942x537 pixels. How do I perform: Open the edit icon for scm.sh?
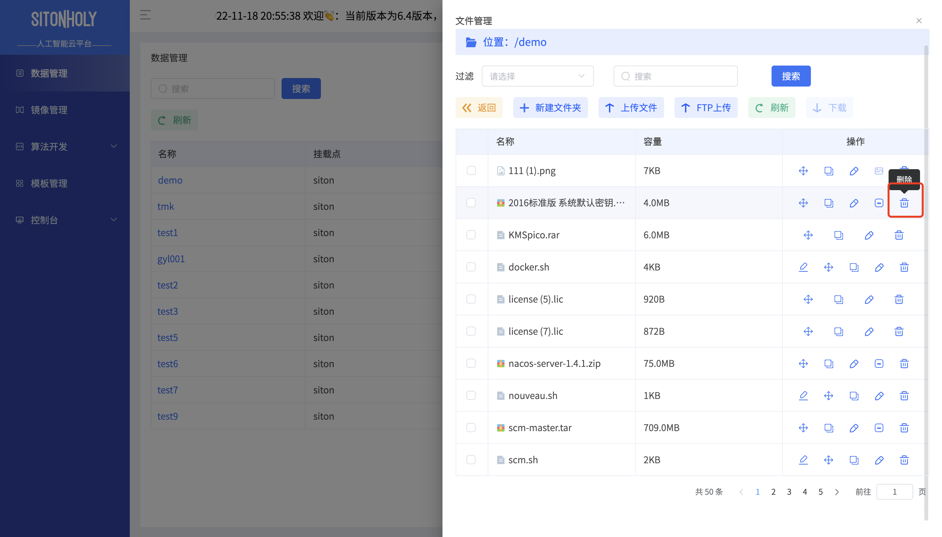(x=803, y=460)
